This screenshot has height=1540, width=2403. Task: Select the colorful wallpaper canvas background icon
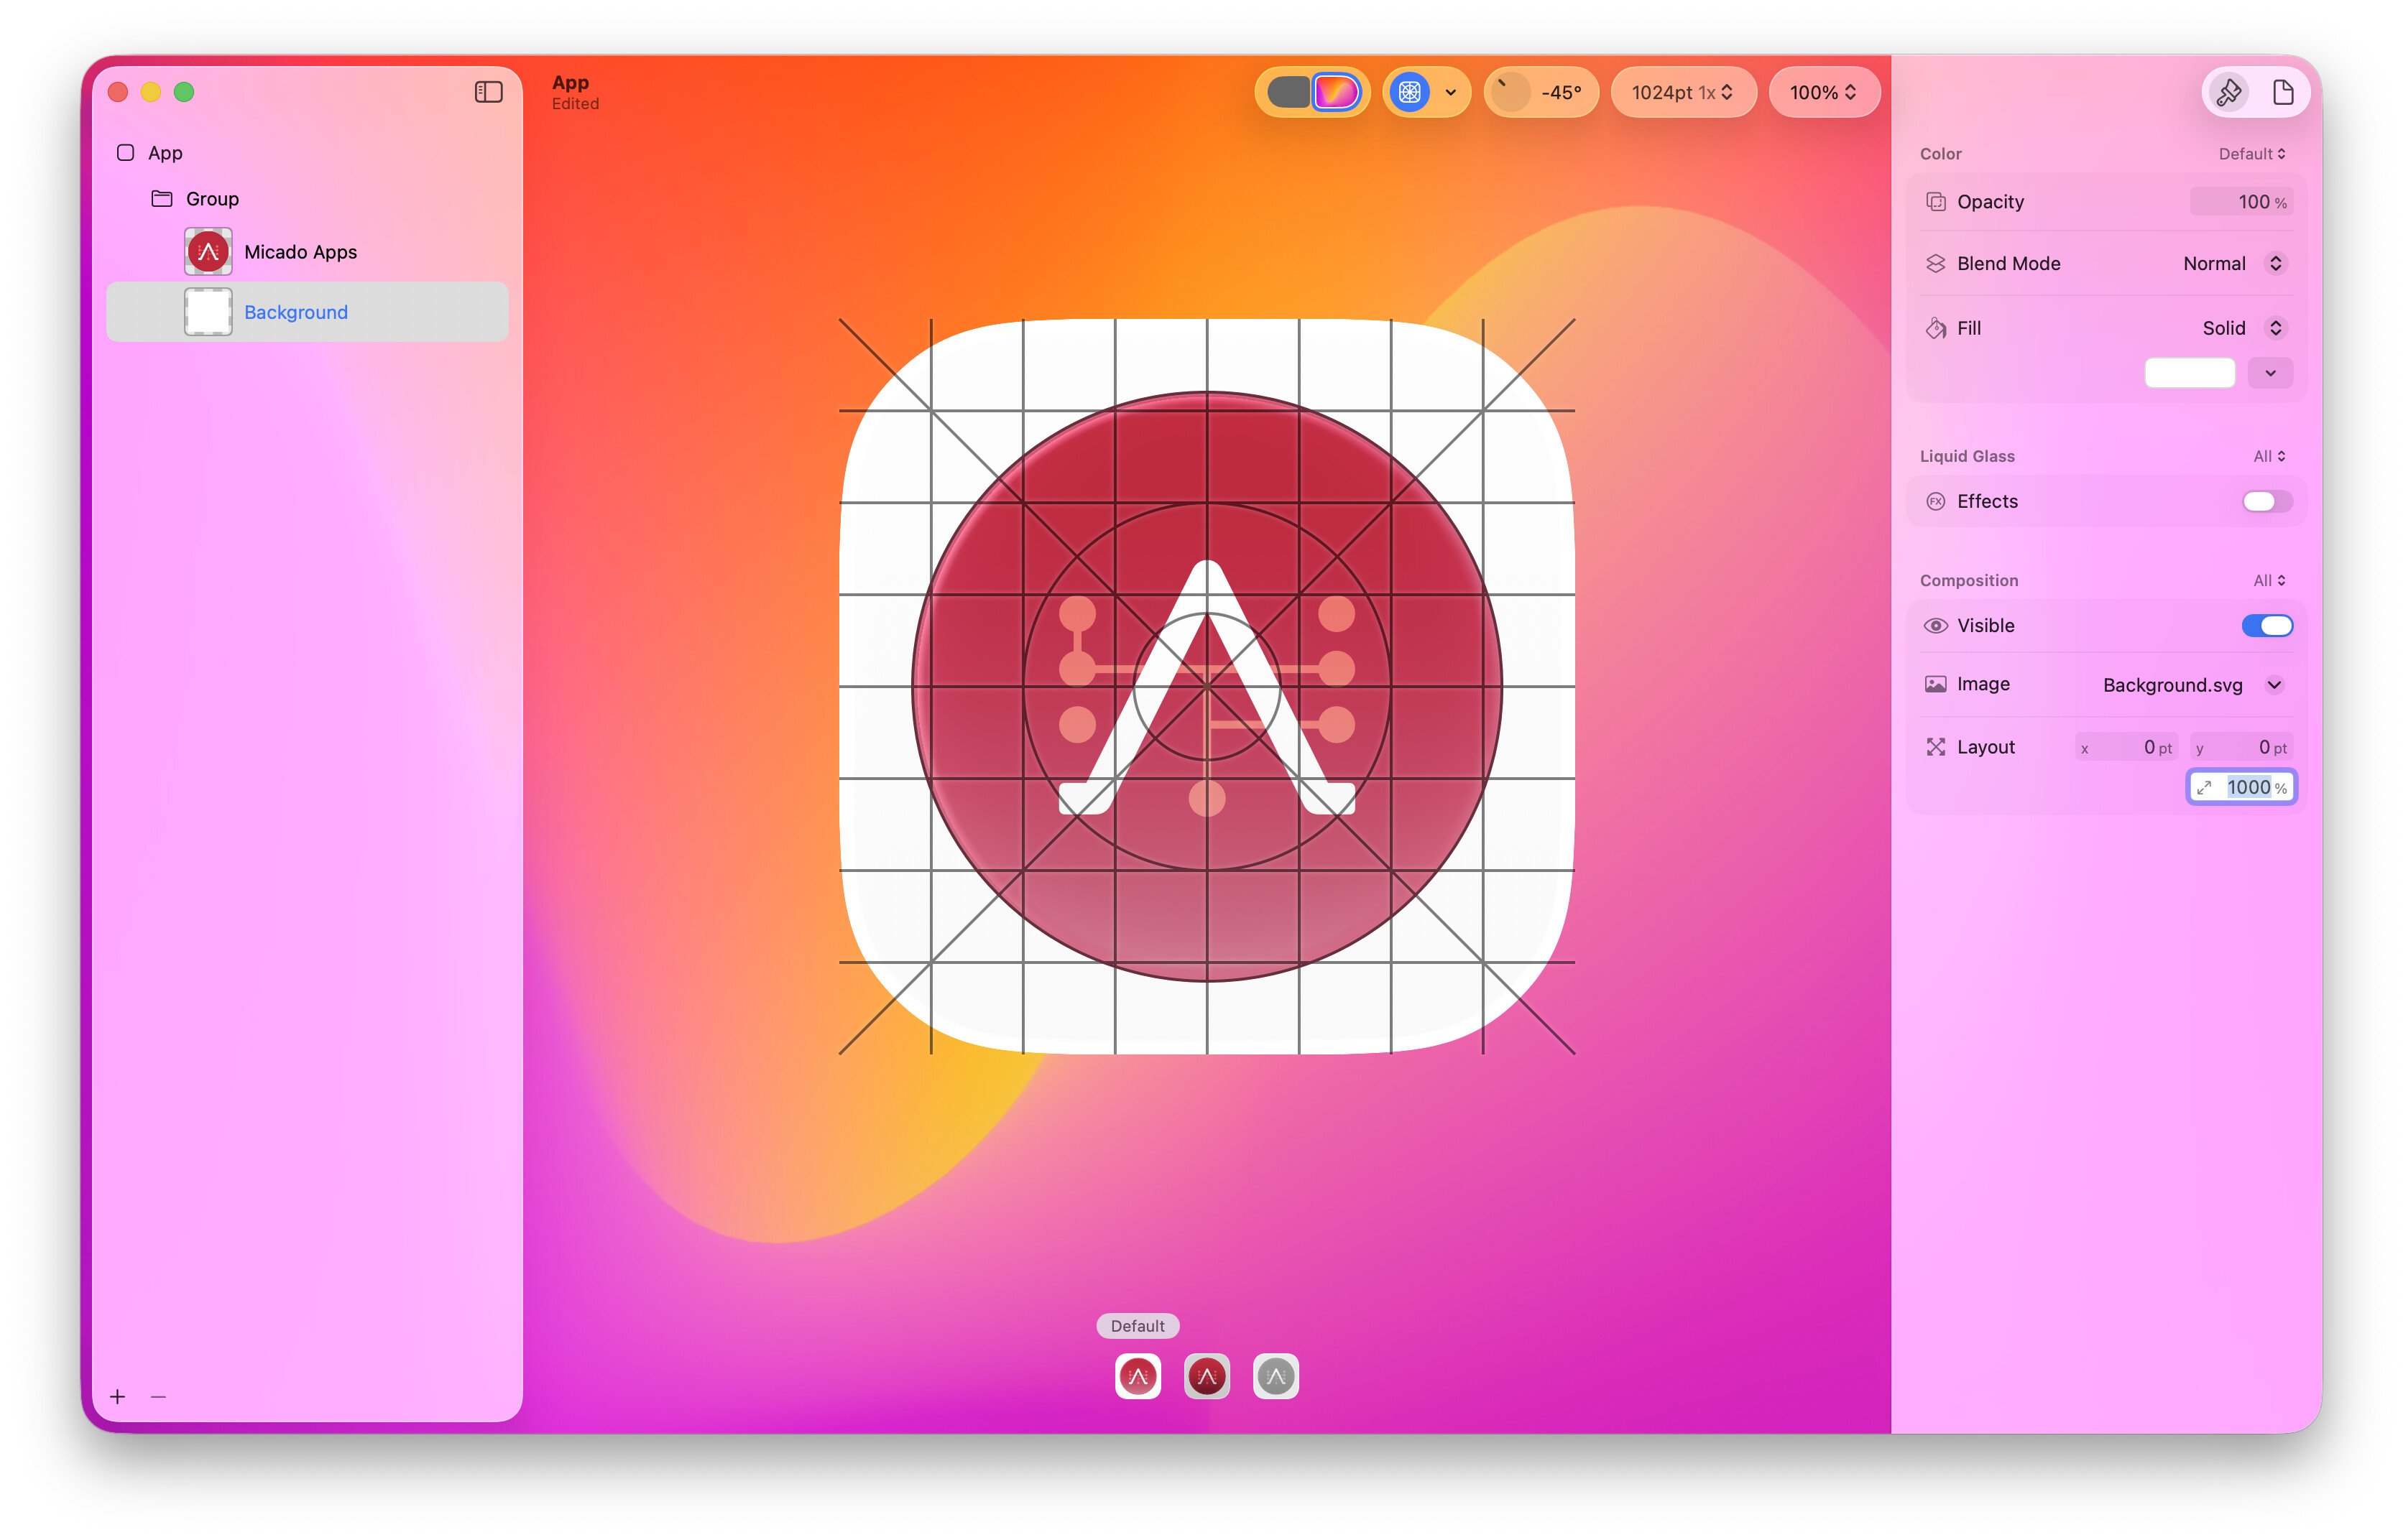(x=1337, y=92)
